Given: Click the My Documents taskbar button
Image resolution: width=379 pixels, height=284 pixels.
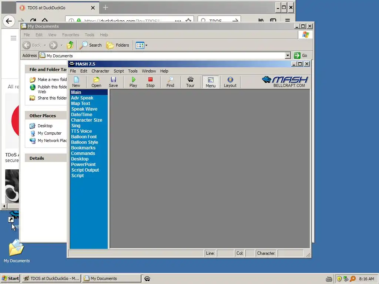Looking at the screenshot, I should (x=111, y=278).
